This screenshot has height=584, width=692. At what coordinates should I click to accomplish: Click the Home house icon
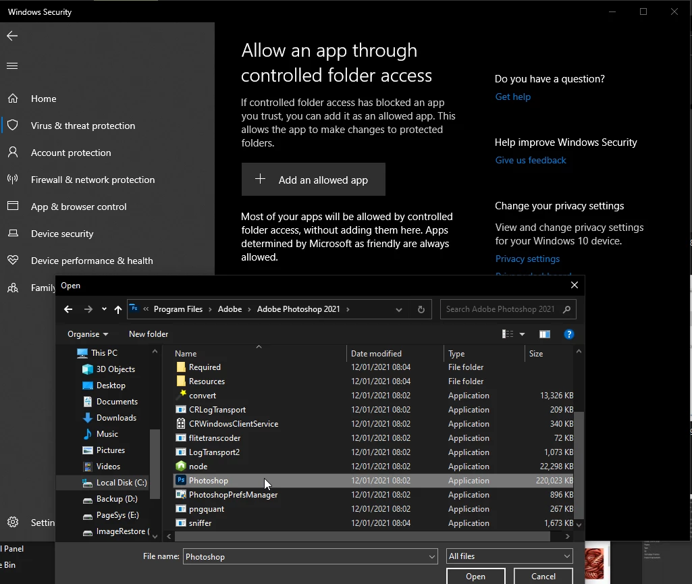tap(13, 99)
